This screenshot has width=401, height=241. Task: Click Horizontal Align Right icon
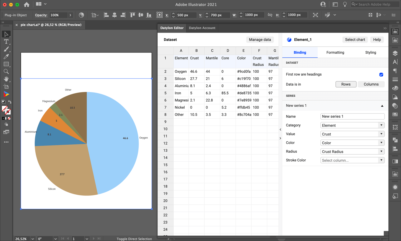123,15
